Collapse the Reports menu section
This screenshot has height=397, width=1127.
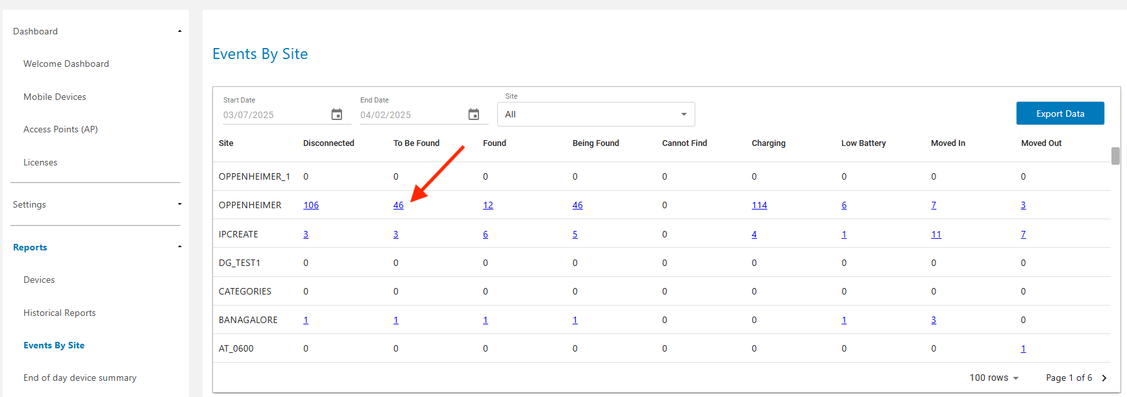pos(180,247)
